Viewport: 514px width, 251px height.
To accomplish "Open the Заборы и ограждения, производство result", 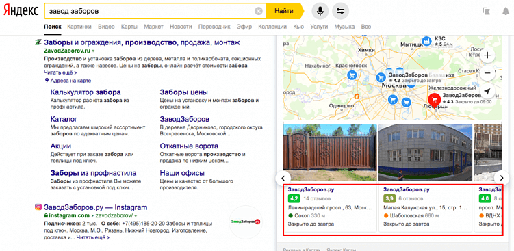I will coord(142,42).
